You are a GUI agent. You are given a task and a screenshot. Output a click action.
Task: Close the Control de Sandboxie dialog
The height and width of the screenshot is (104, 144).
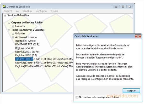coord(138,36)
